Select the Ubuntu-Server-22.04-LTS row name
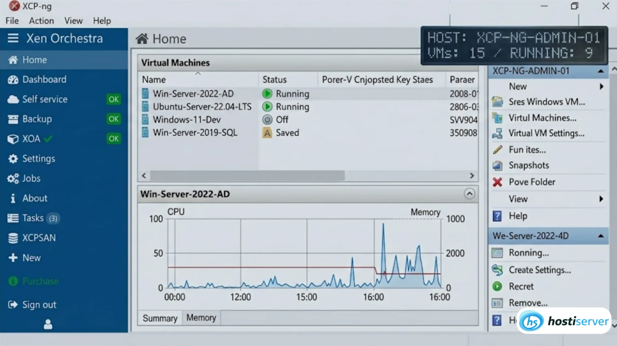617x346 pixels. (x=202, y=107)
